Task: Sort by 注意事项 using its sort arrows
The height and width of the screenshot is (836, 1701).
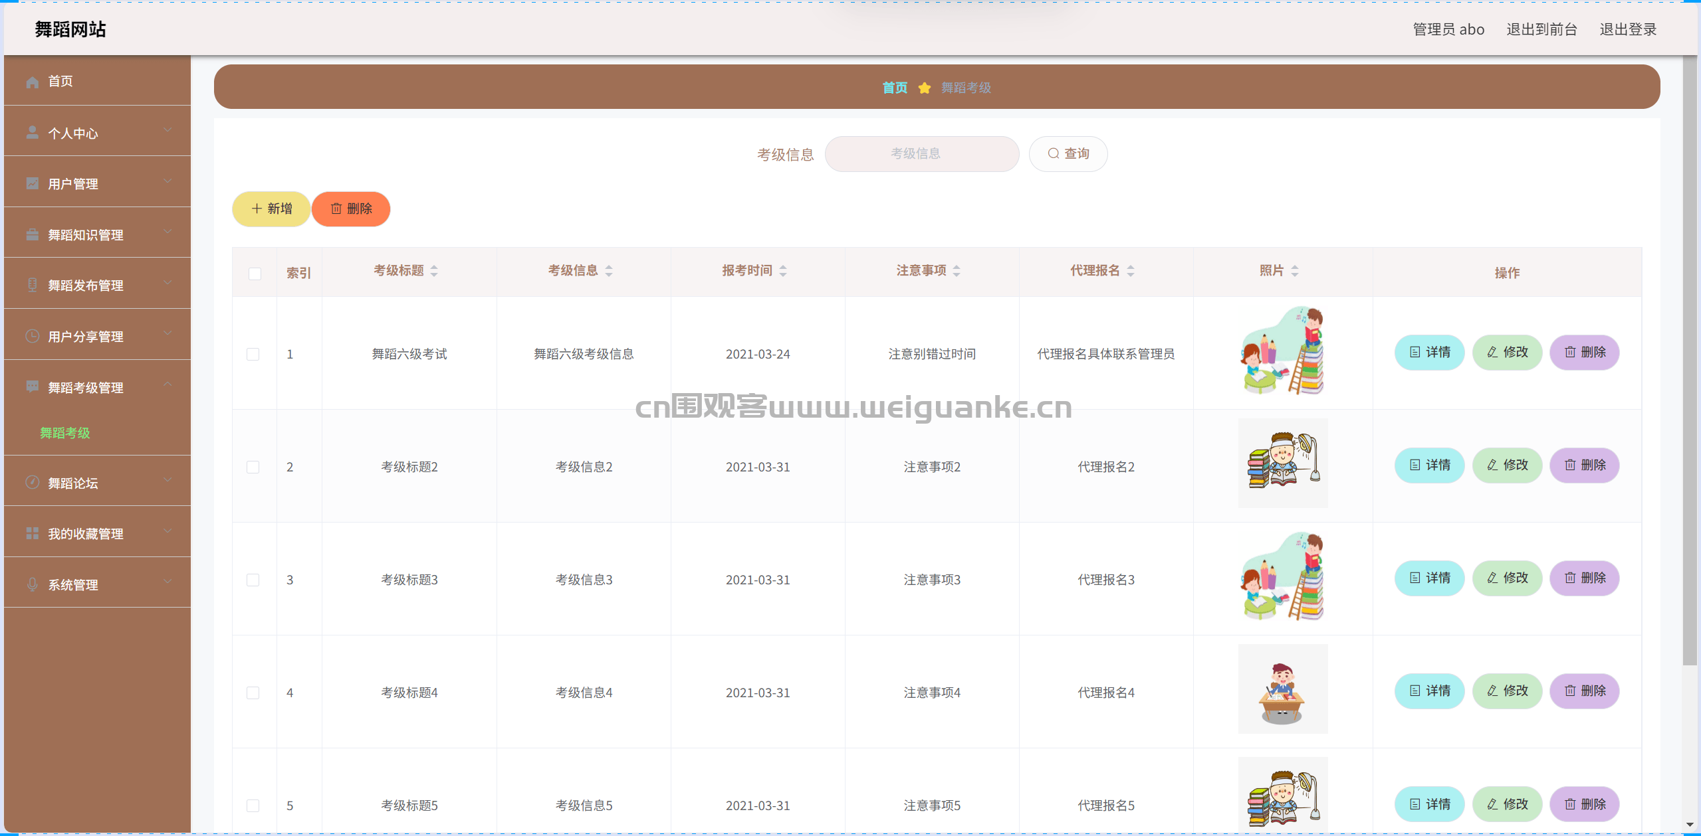Action: point(957,271)
